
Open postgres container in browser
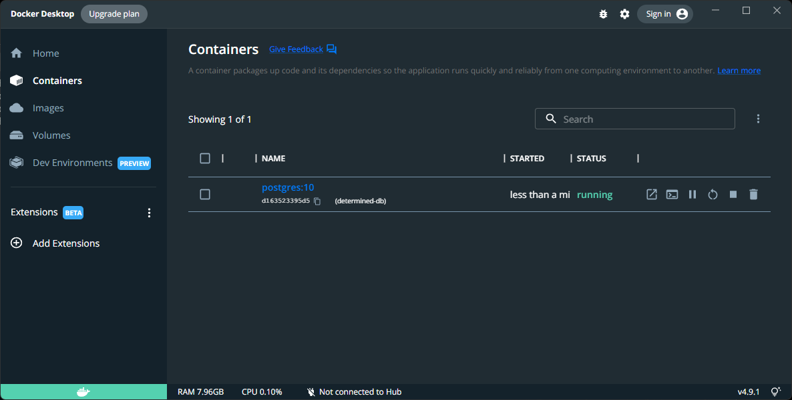tap(652, 194)
